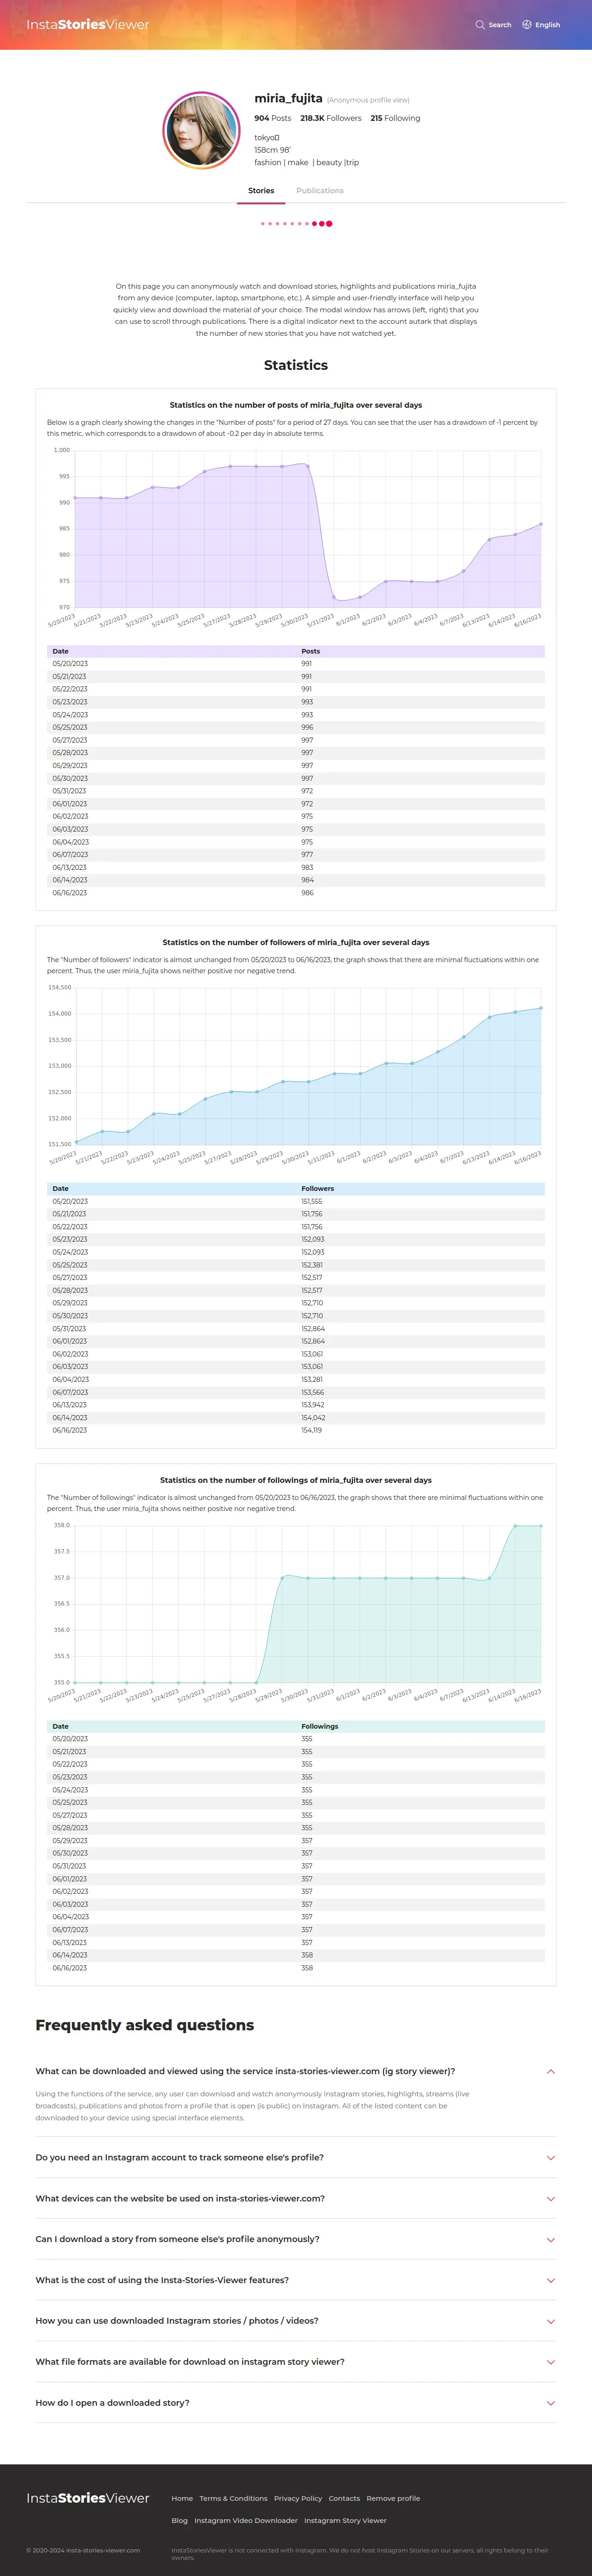This screenshot has height=2576, width=592.
Task: Expand 'How do I open a downloaded story' question
Action: tap(296, 2403)
